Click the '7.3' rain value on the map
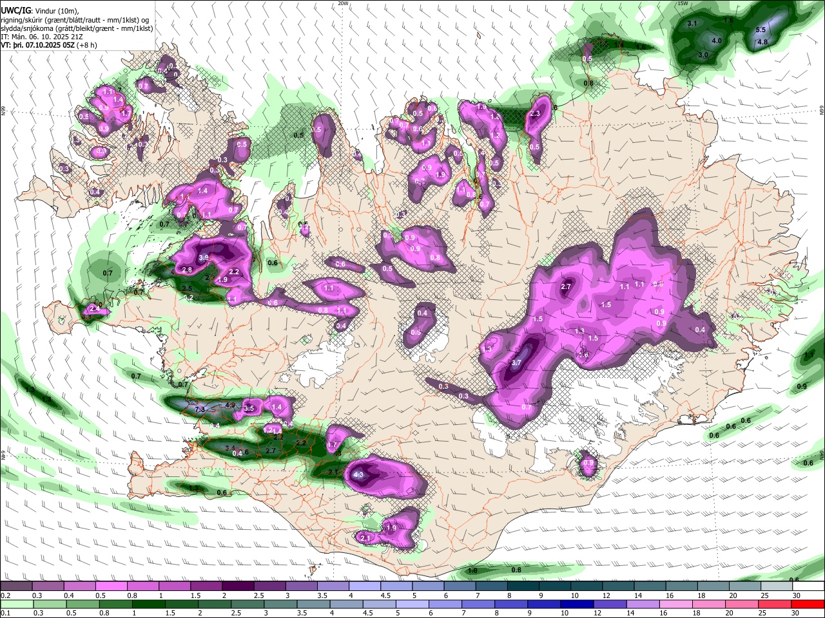The height and width of the screenshot is (618, 825). tap(200, 409)
